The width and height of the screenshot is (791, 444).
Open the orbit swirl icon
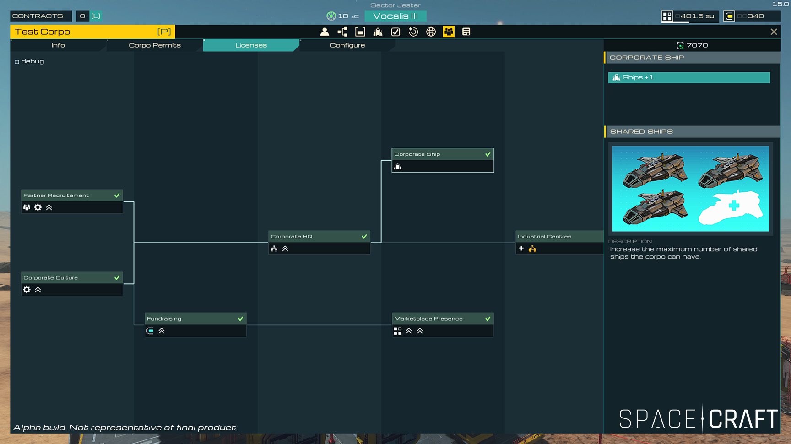pos(413,32)
